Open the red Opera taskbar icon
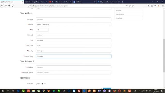The image size is (165, 93). (x=119, y=91)
